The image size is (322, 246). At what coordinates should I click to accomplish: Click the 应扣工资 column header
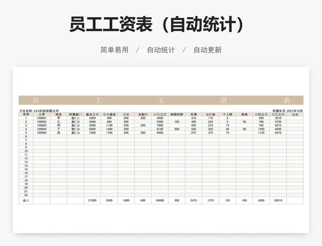coord(261,114)
